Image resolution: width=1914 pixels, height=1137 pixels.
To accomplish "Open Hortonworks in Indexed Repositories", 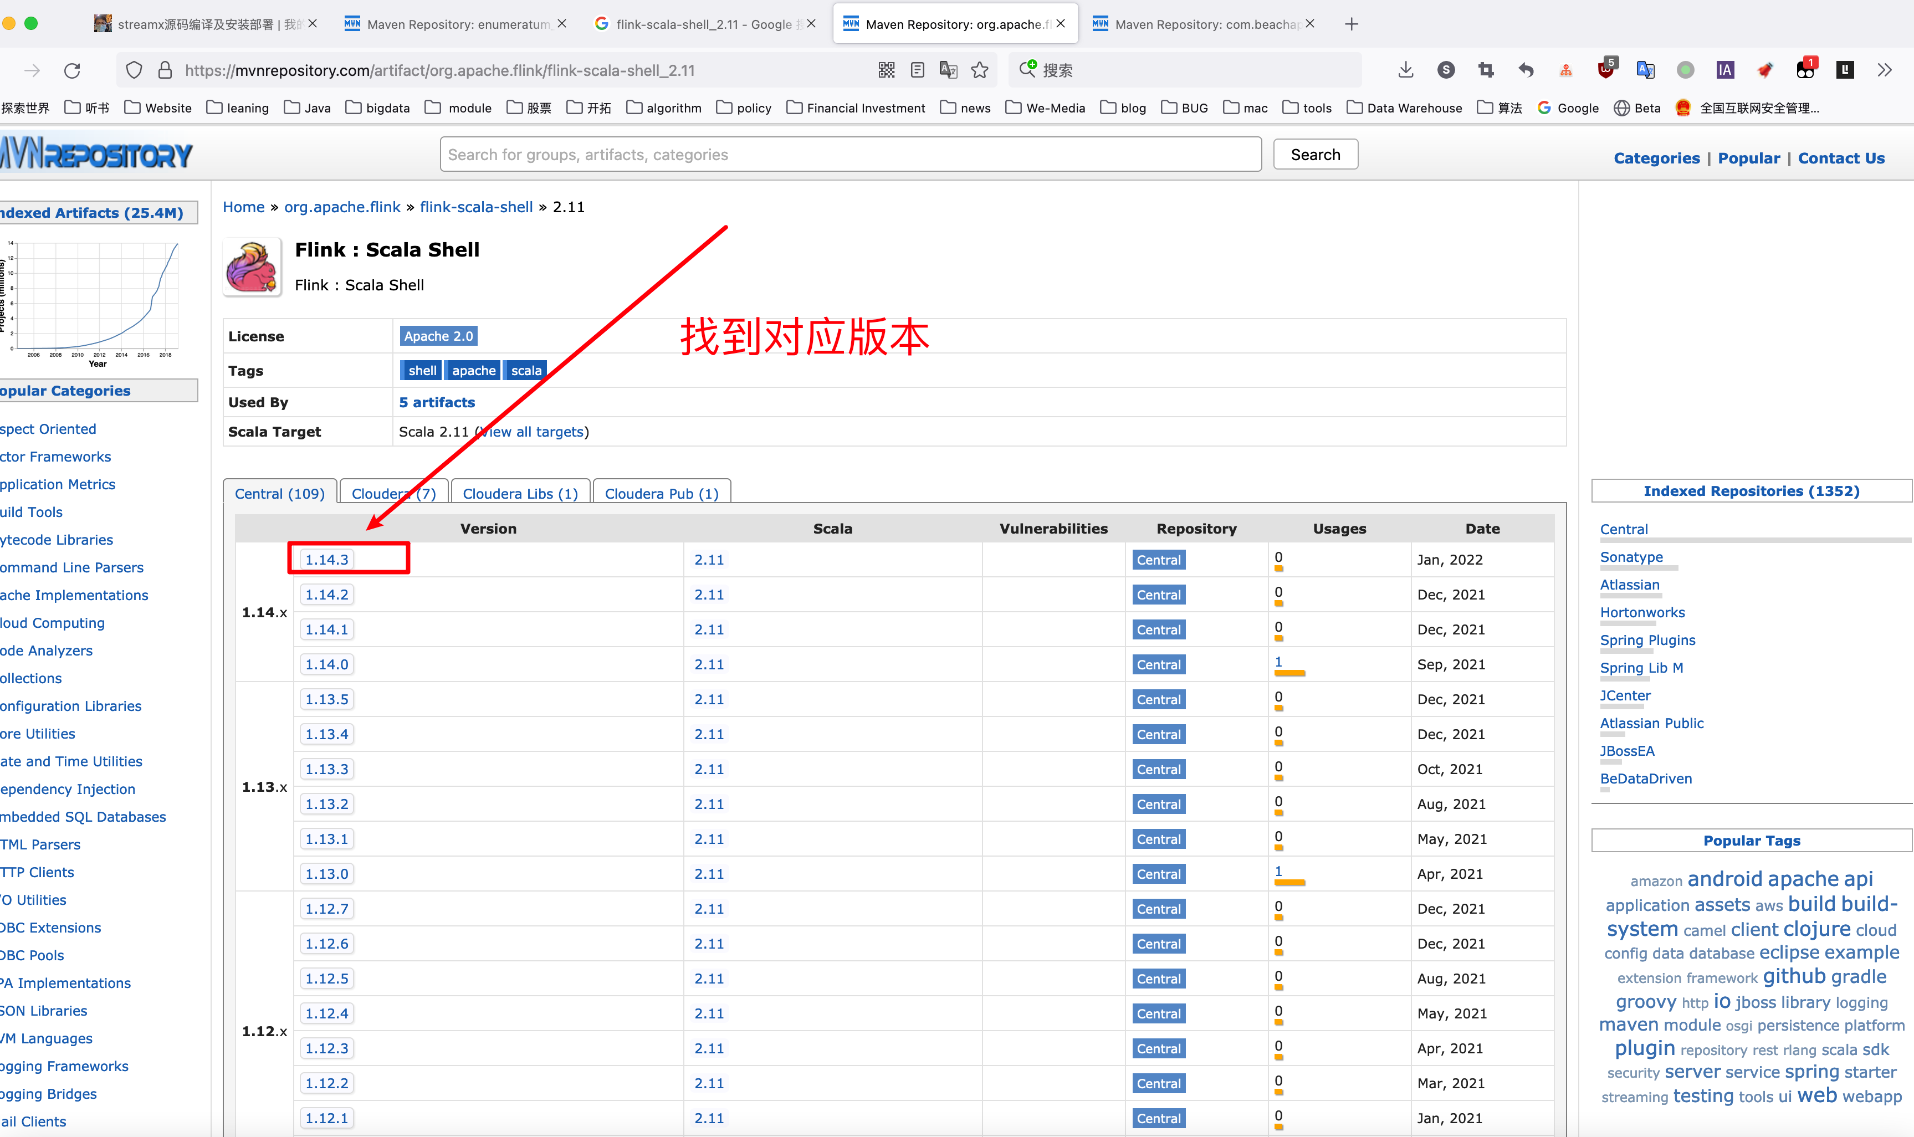I will click(x=1642, y=612).
